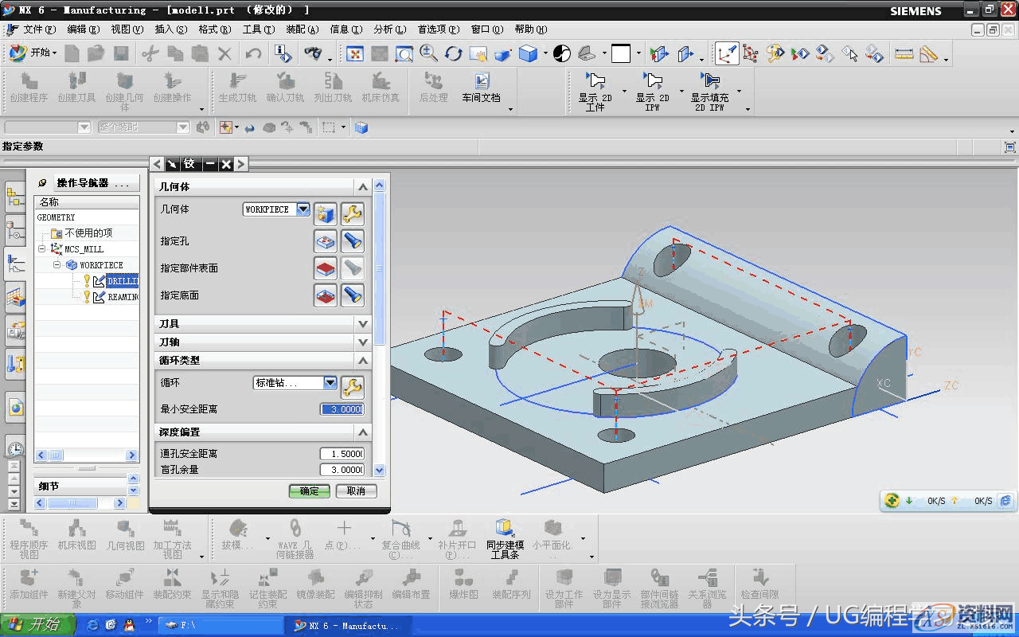Open the 分析 (Analysis) menu
The image size is (1019, 637).
click(x=388, y=29)
